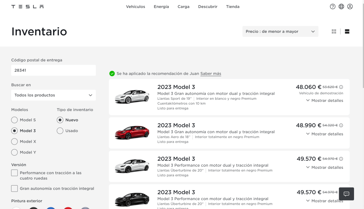Expand Mostrar detalles for the red Model 3
The image size is (364, 209).
pyautogui.click(x=324, y=134)
